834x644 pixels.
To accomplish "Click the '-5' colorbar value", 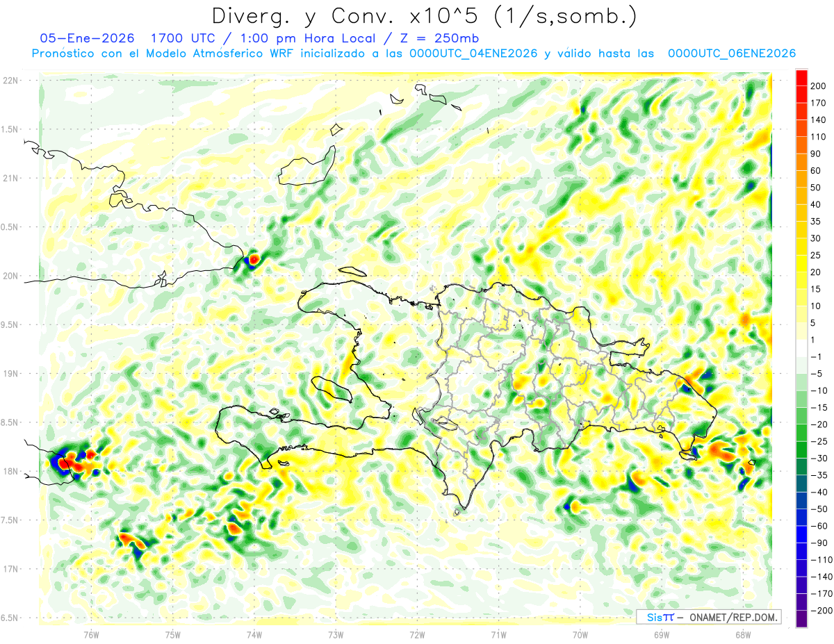I will (x=817, y=374).
